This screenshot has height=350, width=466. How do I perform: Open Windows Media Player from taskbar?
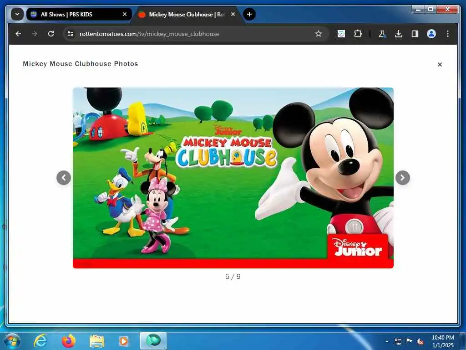point(124,341)
